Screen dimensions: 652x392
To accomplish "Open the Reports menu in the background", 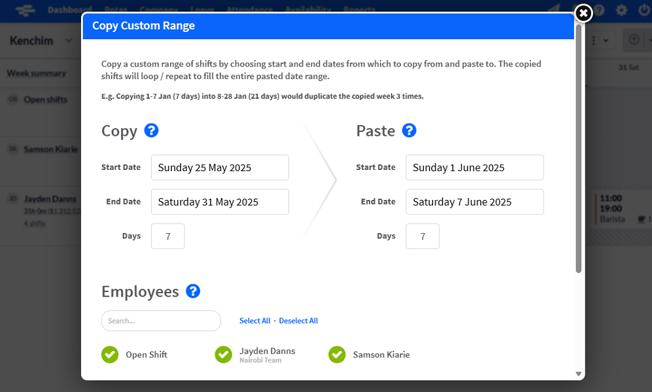I will (359, 10).
